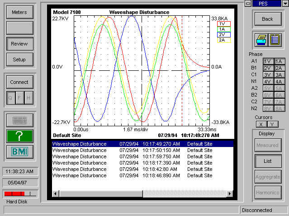Click the printer icon
Viewport: 289px width, 216px height.
[x=261, y=40]
